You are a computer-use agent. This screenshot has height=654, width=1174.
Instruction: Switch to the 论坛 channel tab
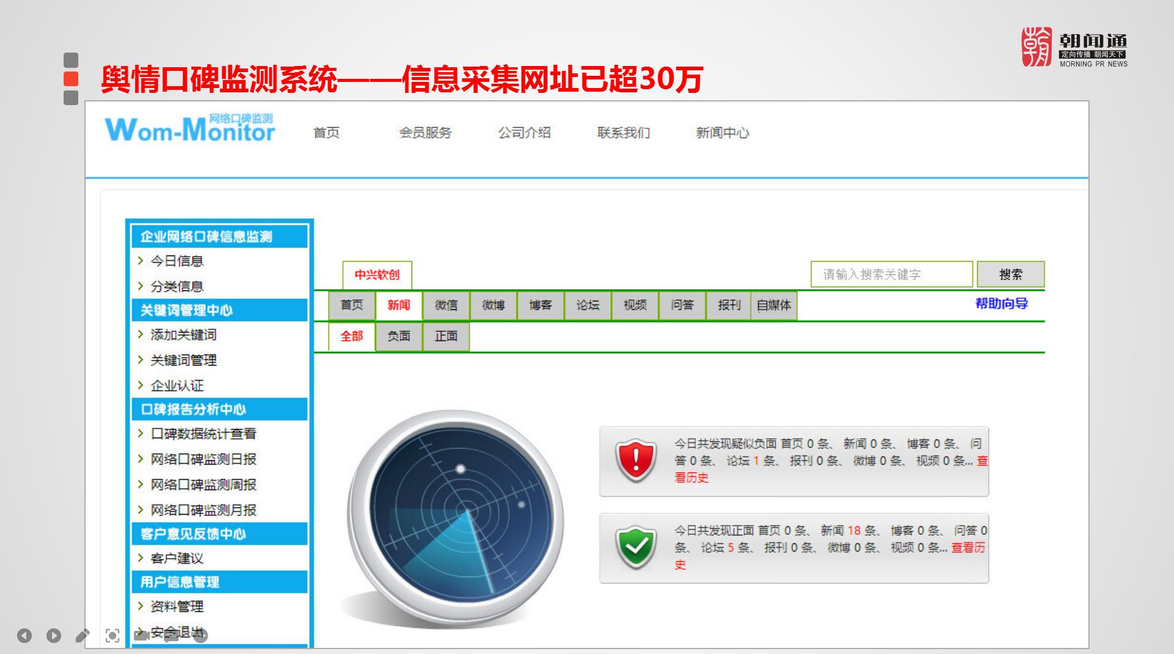(x=588, y=305)
